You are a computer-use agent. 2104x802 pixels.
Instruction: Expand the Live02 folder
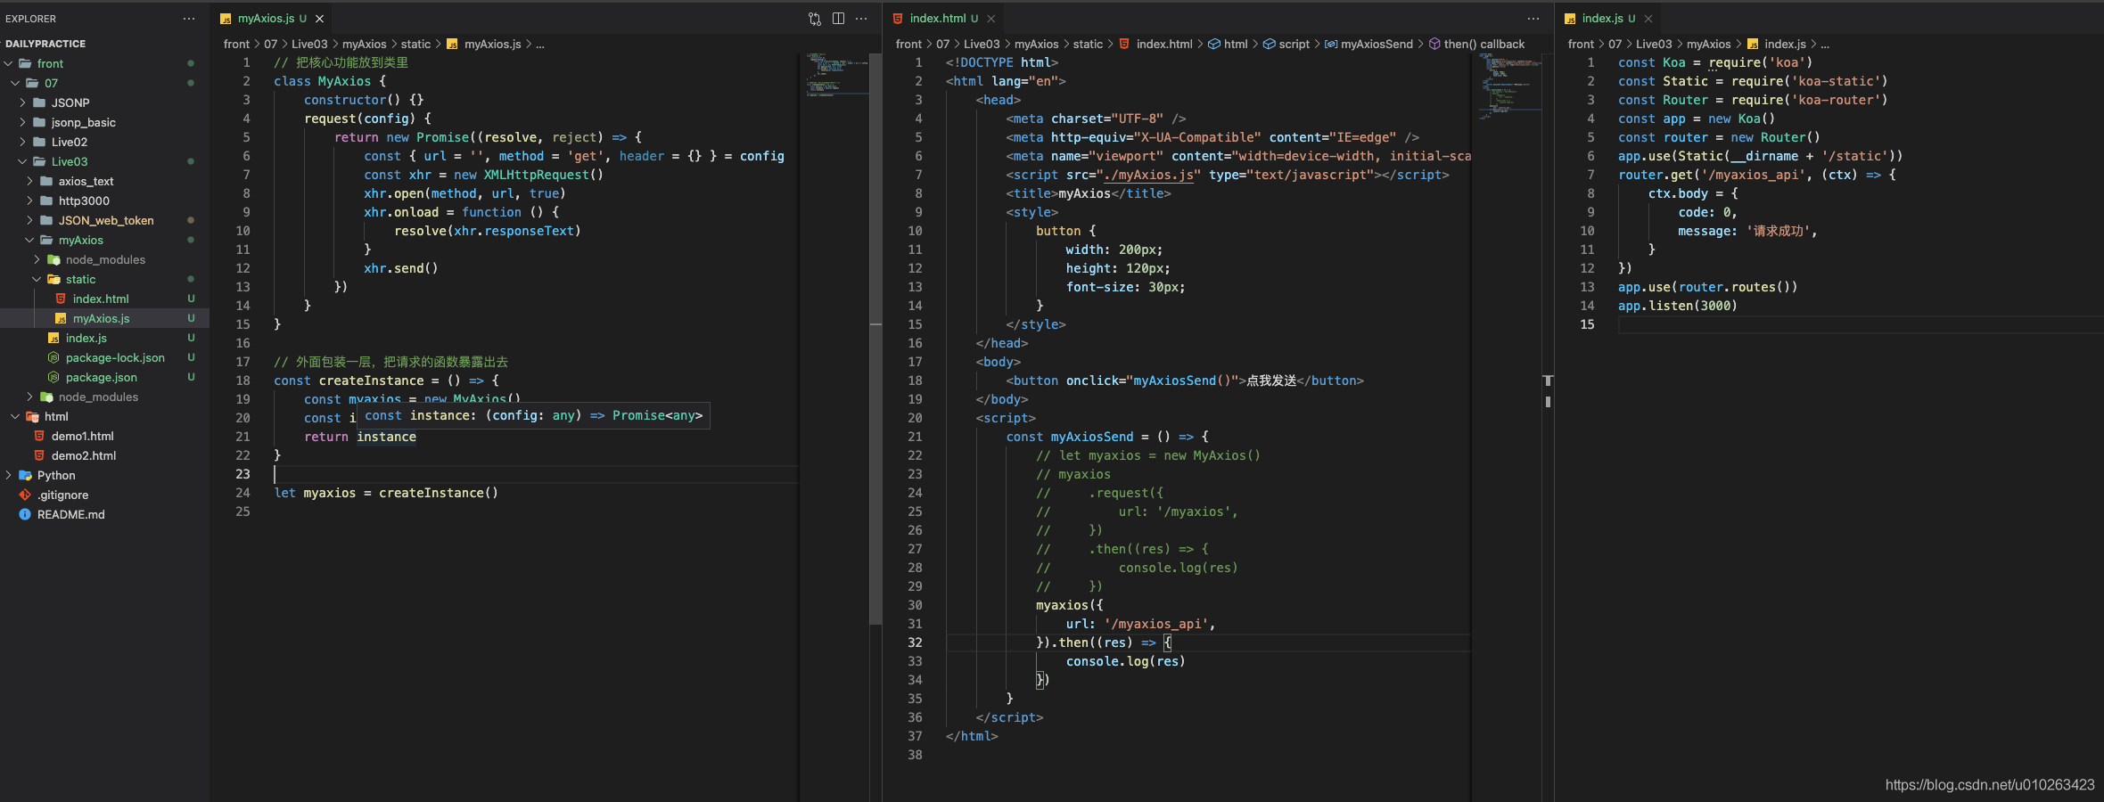pos(104,142)
